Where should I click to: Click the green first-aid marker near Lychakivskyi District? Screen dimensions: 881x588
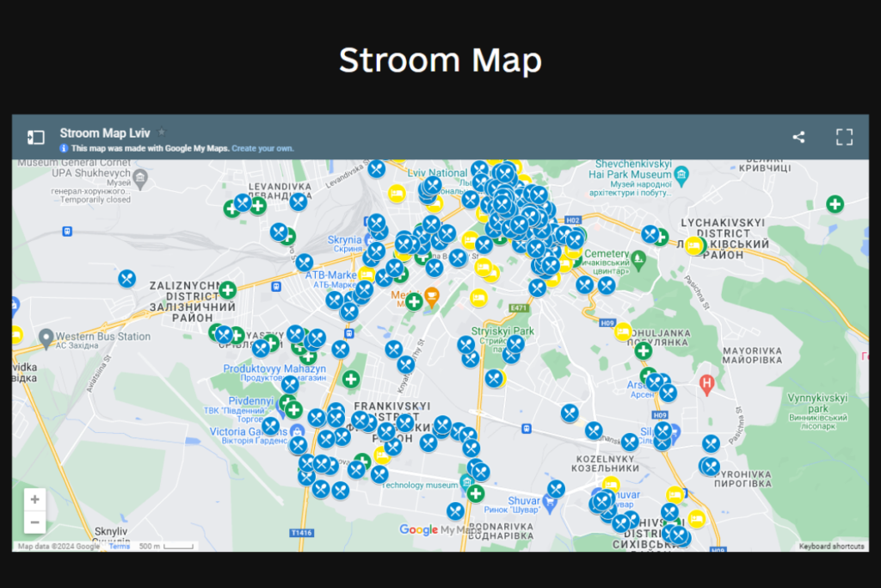point(834,205)
